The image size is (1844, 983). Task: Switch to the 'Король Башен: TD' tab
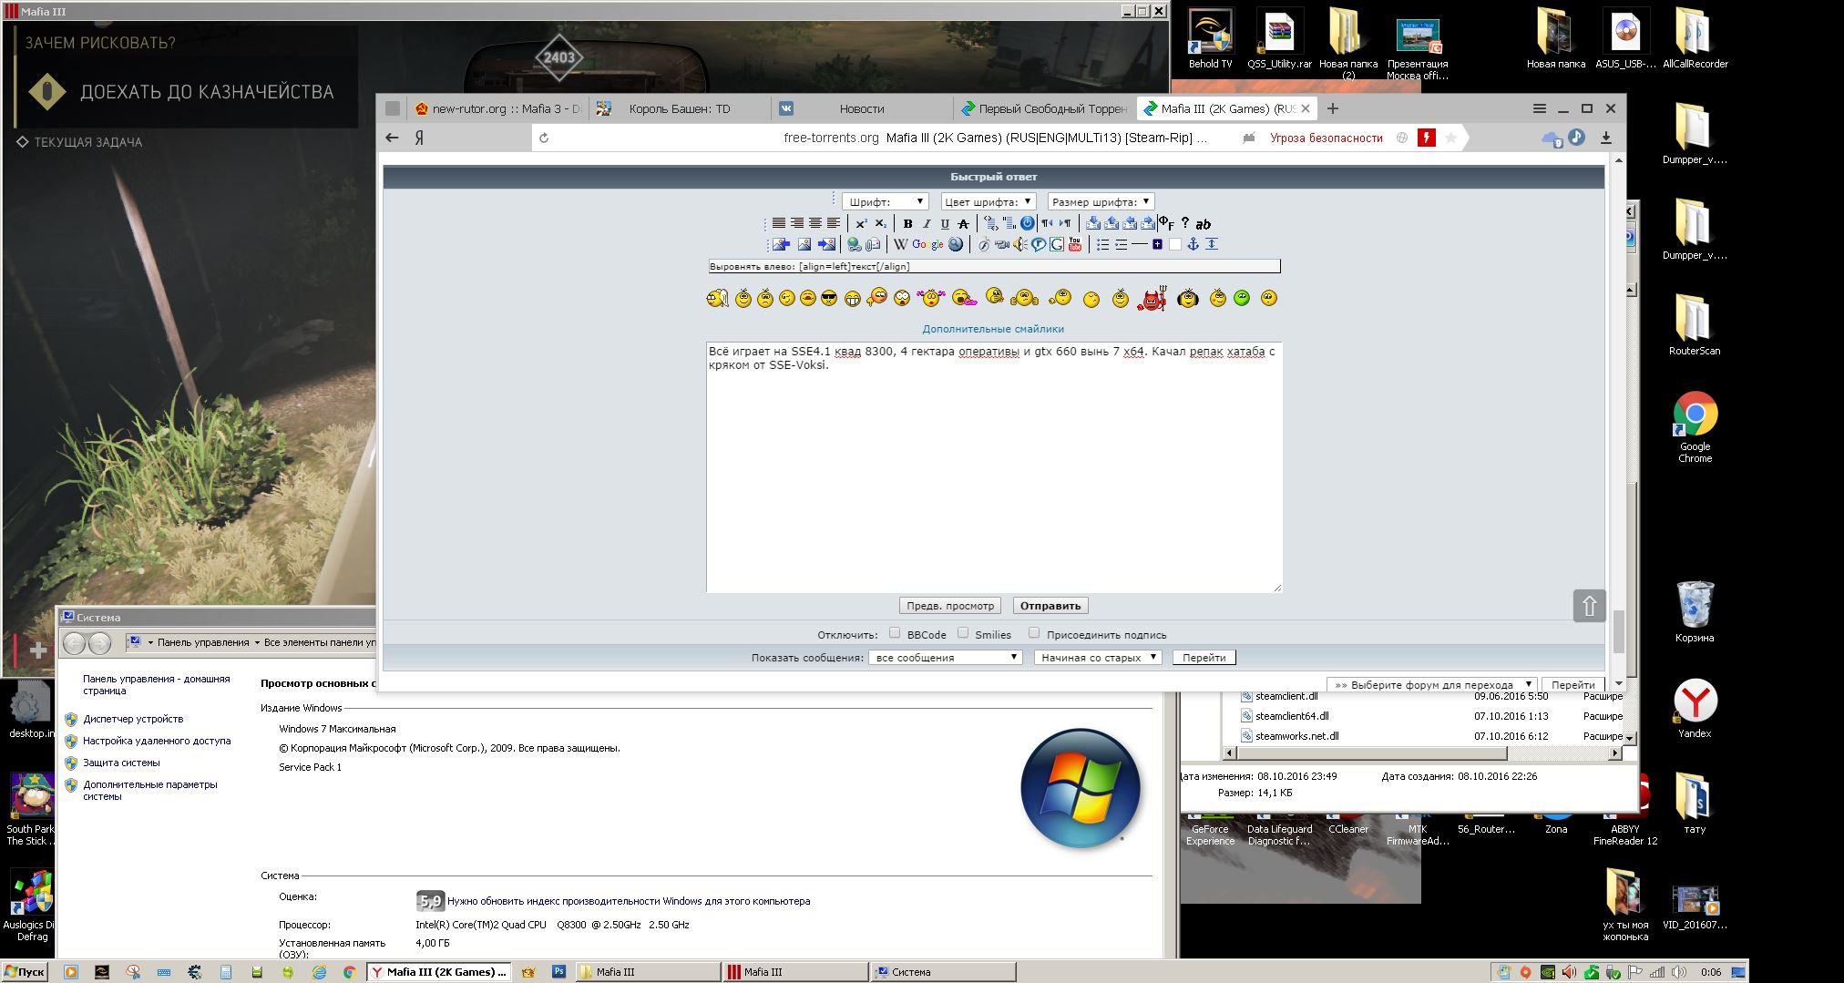(x=679, y=108)
